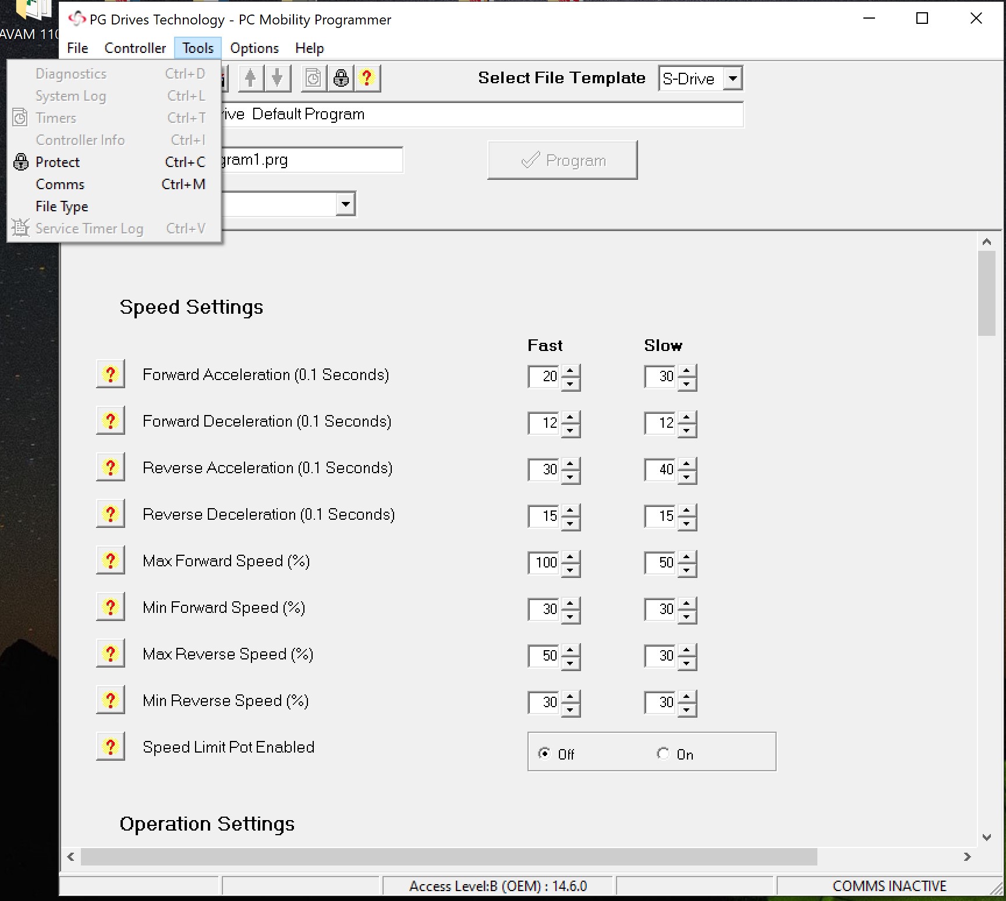Click the Fast Reverse Deceleration value field
The height and width of the screenshot is (901, 1006).
tap(544, 516)
